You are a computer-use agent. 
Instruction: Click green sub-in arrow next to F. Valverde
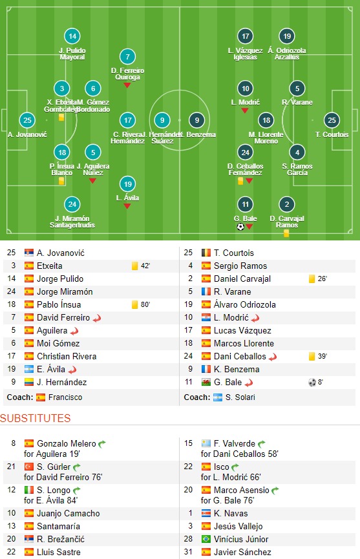[262, 444]
